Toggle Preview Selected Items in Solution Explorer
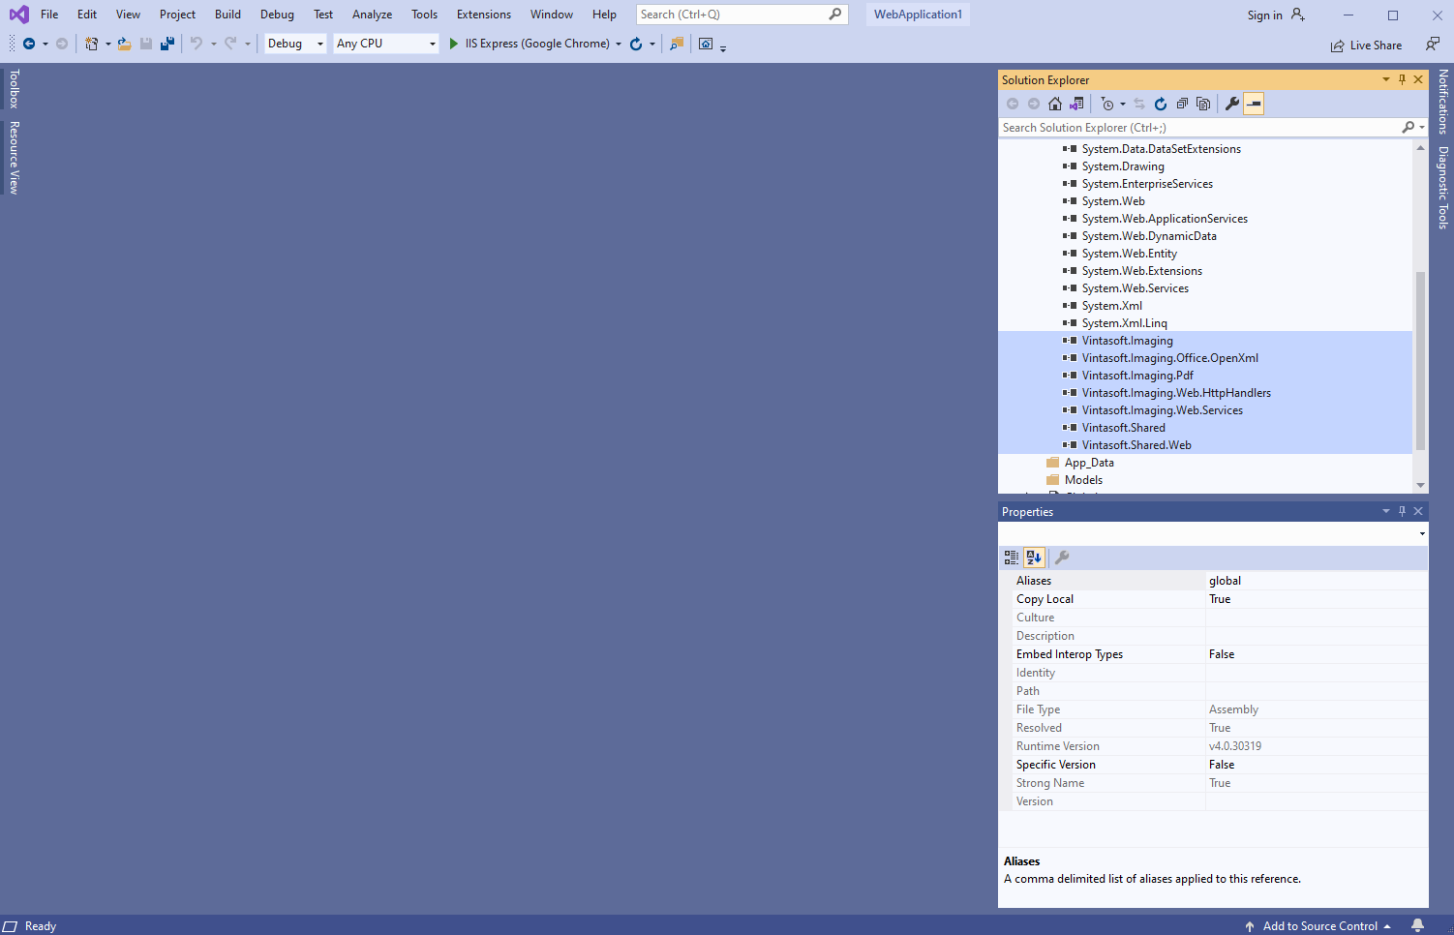This screenshot has height=935, width=1454. click(x=1254, y=104)
